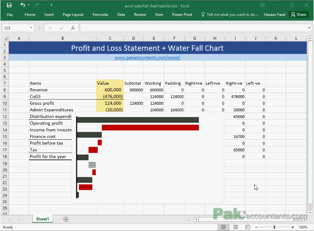Select column C header

click(110, 38)
